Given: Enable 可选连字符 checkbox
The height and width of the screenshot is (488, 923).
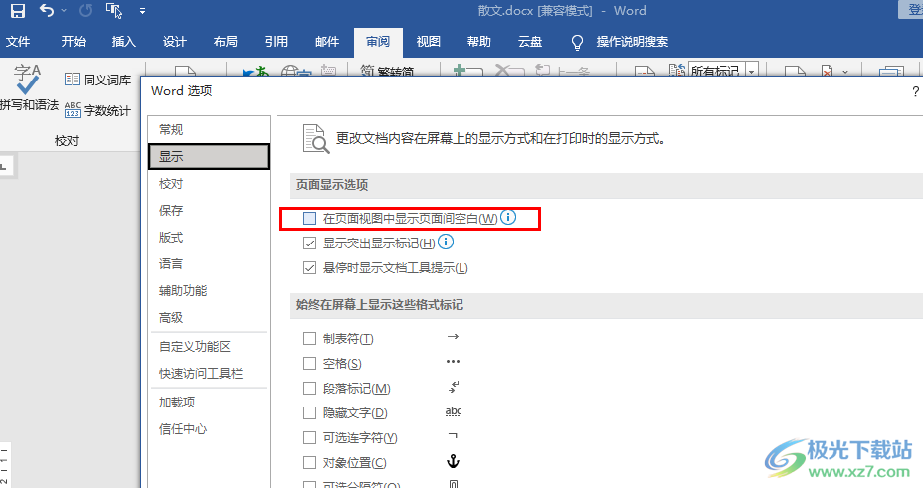Looking at the screenshot, I should tap(309, 438).
